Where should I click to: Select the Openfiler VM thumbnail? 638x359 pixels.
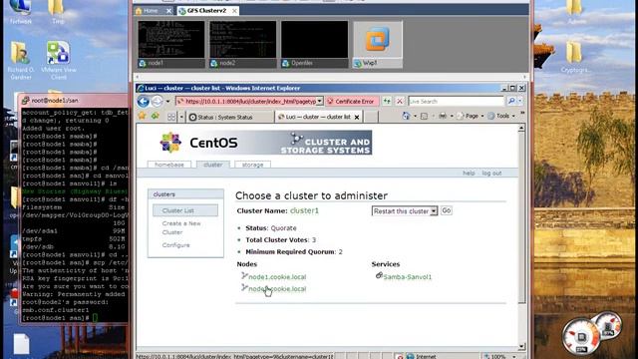(315, 44)
